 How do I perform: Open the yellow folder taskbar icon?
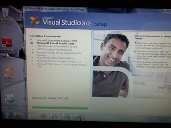click(32, 116)
